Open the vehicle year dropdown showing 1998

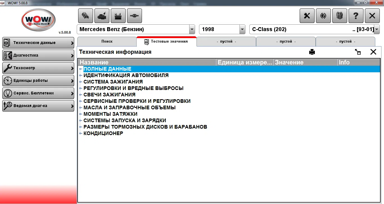click(x=242, y=29)
